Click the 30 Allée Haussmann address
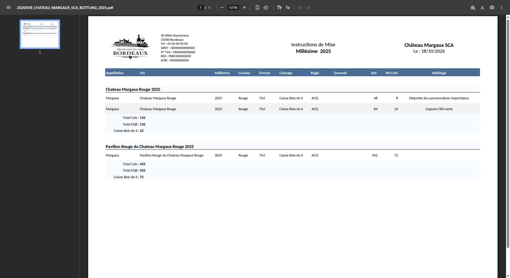This screenshot has width=510, height=278. (175, 36)
